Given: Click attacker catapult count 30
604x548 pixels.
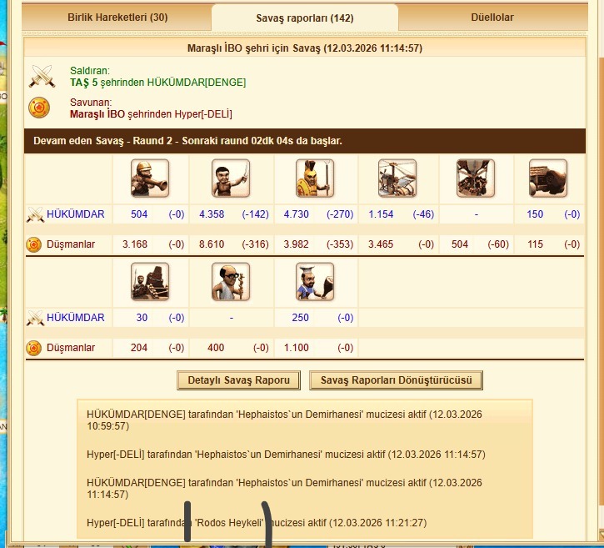Looking at the screenshot, I should coord(142,318).
